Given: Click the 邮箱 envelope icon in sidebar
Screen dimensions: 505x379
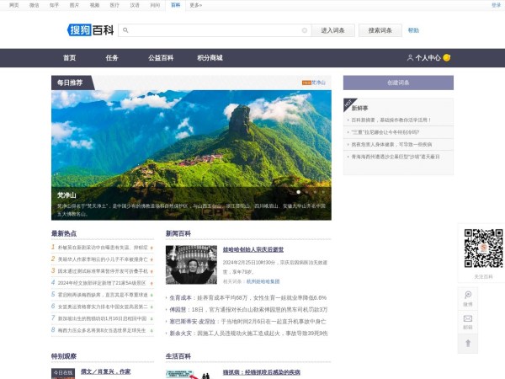Looking at the screenshot, I should [x=468, y=320].
